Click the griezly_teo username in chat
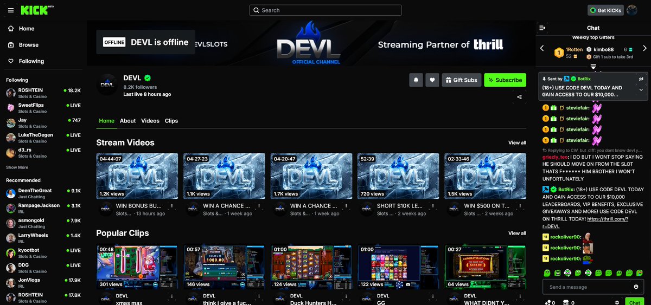 (x=556, y=157)
